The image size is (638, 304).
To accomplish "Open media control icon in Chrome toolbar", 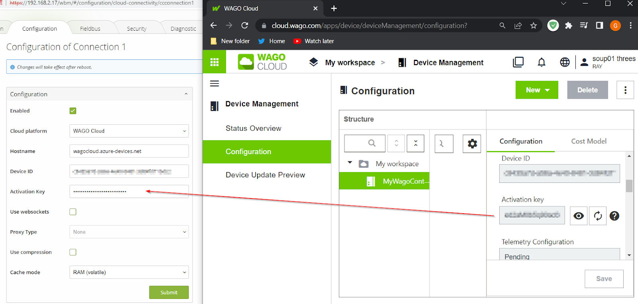I will [584, 25].
